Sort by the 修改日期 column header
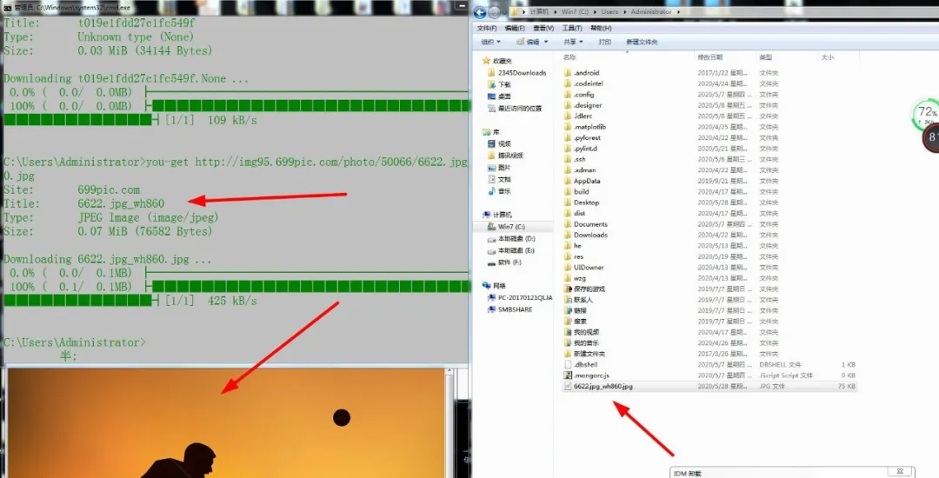Image resolution: width=939 pixels, height=478 pixels. (709, 56)
